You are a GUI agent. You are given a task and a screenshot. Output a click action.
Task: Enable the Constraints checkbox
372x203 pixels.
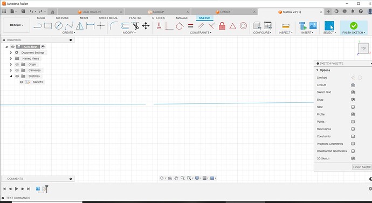click(x=353, y=136)
